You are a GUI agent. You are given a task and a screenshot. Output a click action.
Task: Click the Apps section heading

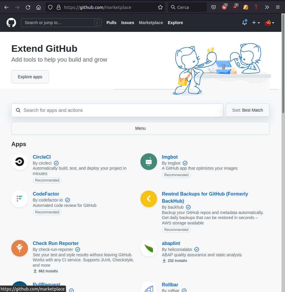[x=19, y=144]
